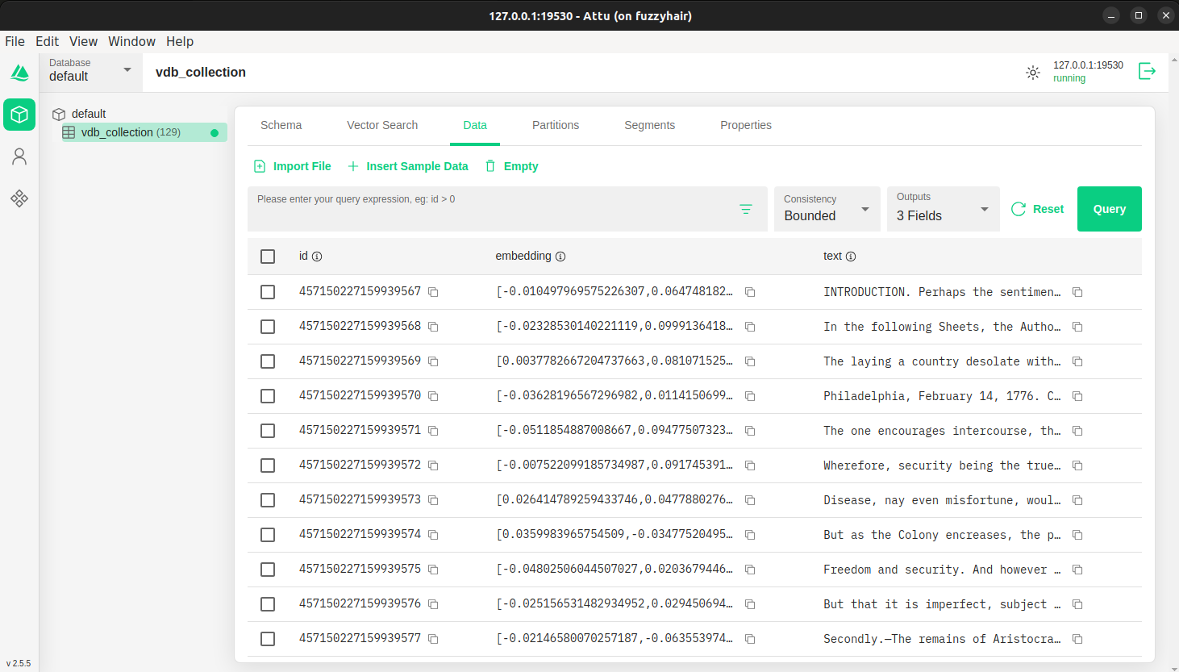This screenshot has width=1179, height=672.
Task: Open the System view sidebar icon
Action: click(x=19, y=198)
